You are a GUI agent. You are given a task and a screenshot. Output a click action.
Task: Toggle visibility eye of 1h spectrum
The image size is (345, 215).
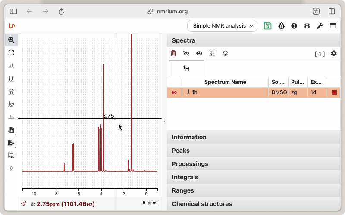tap(174, 92)
